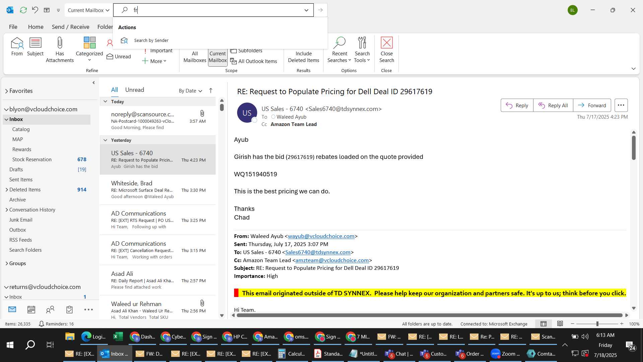643x362 pixels.
Task: Open the Folder ribbon tab
Action: pos(105,27)
